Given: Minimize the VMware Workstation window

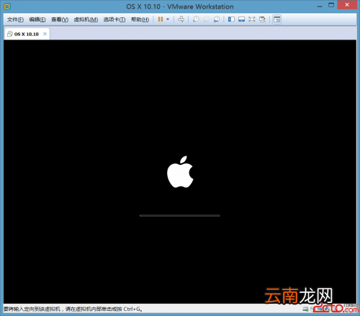Looking at the screenshot, I should click(x=320, y=6).
